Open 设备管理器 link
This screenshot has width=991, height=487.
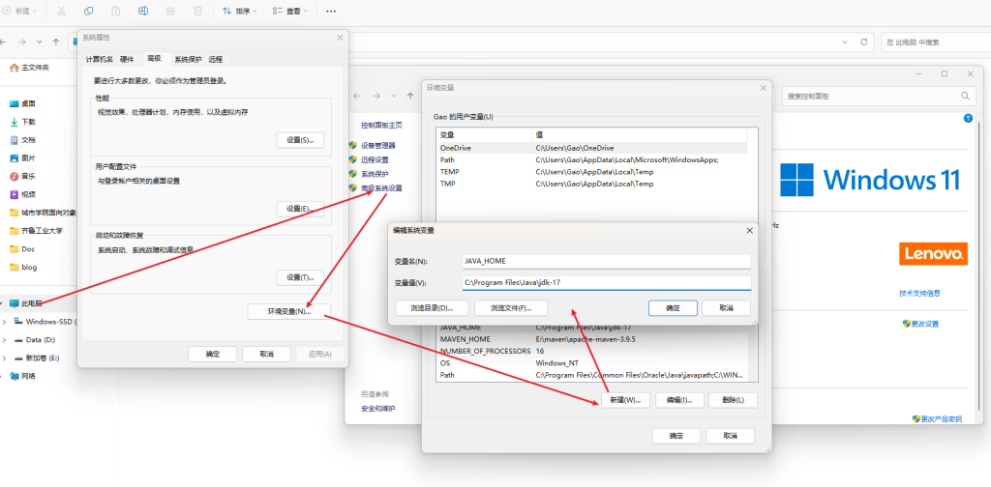click(x=378, y=145)
